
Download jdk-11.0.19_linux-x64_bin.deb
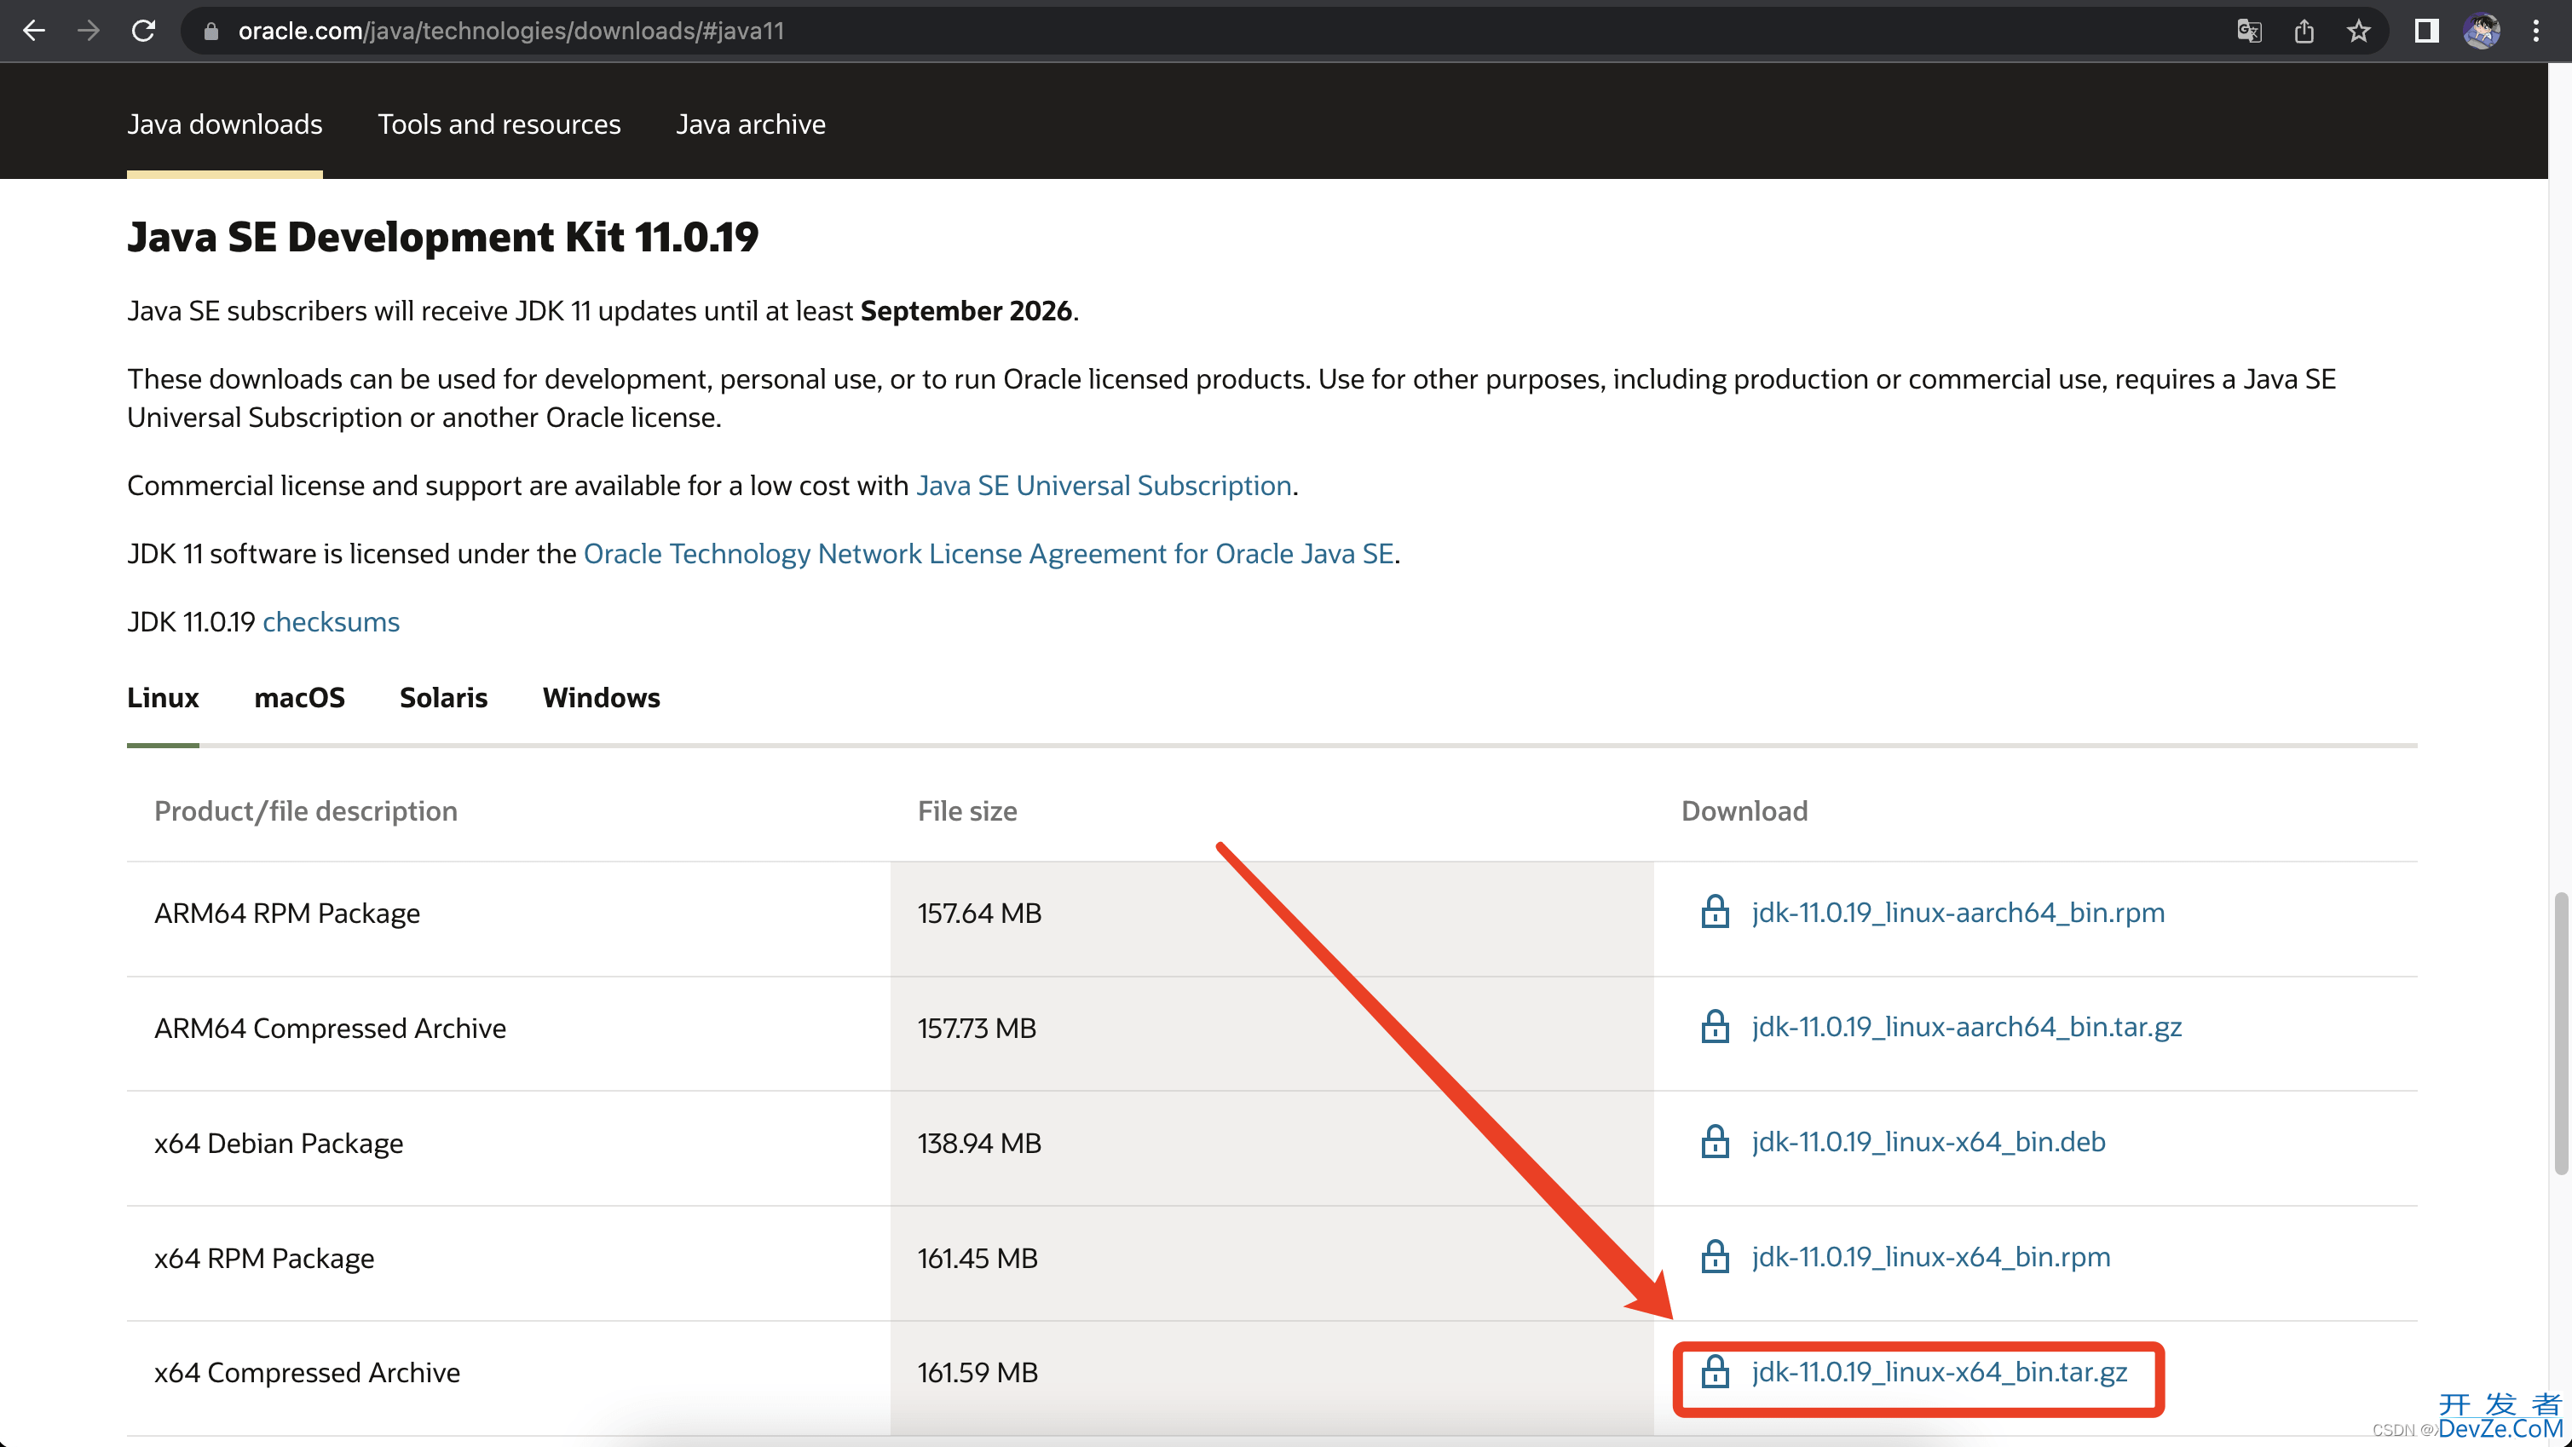pyautogui.click(x=1928, y=1141)
